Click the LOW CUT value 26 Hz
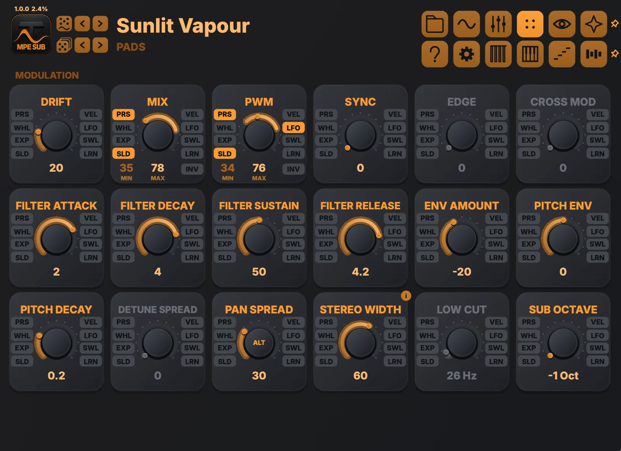Image resolution: width=621 pixels, height=451 pixels. pyautogui.click(x=461, y=375)
